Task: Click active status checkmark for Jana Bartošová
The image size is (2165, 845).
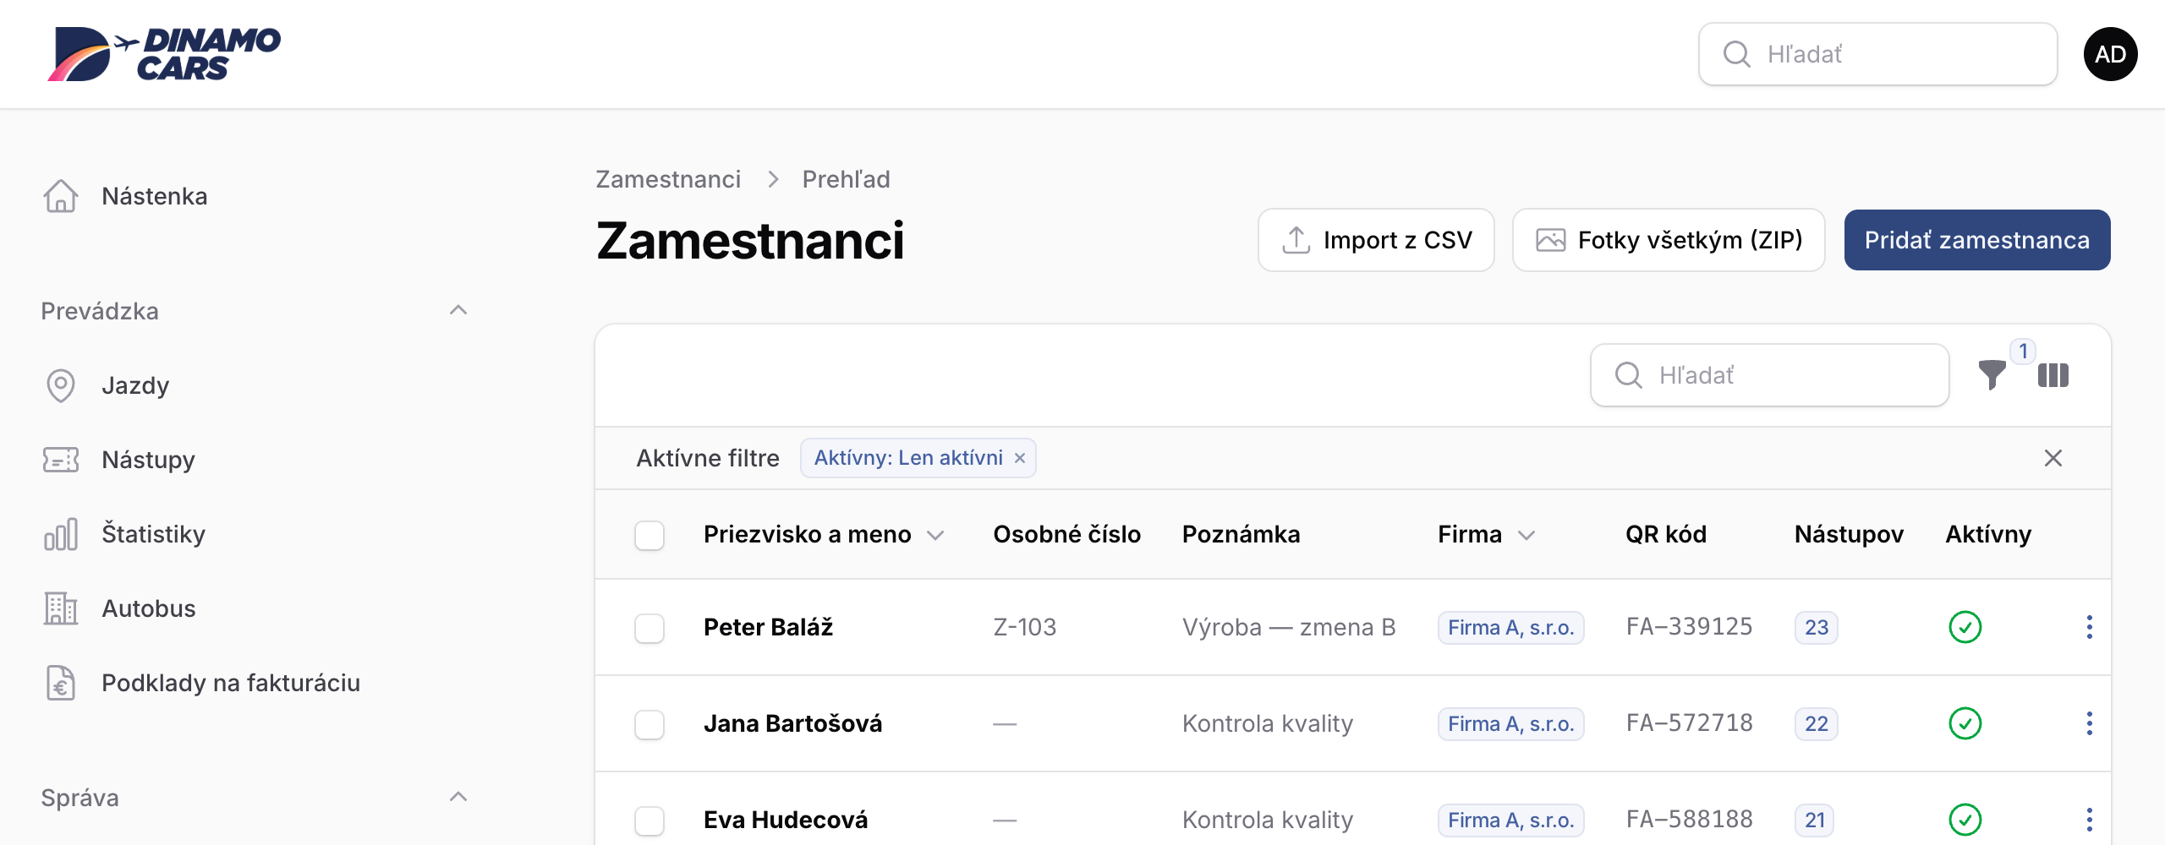Action: 1965,723
